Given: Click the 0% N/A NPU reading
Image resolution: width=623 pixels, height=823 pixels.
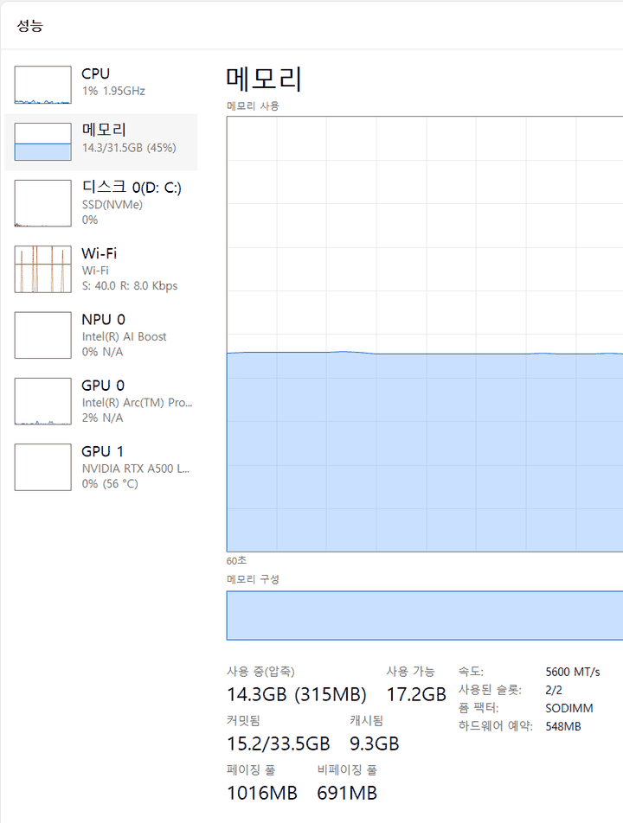Looking at the screenshot, I should tap(102, 352).
